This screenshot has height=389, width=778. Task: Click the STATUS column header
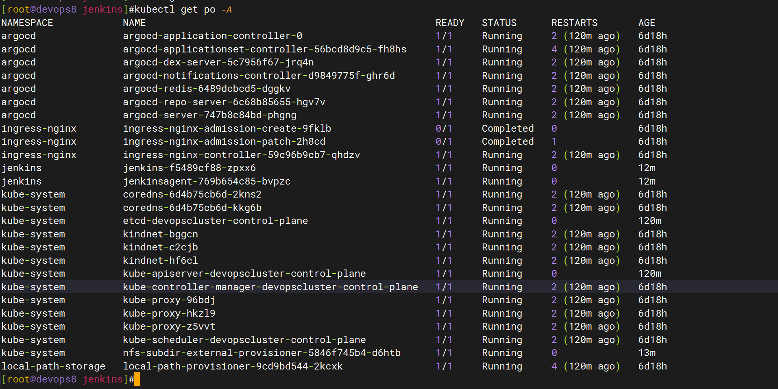[x=499, y=23]
